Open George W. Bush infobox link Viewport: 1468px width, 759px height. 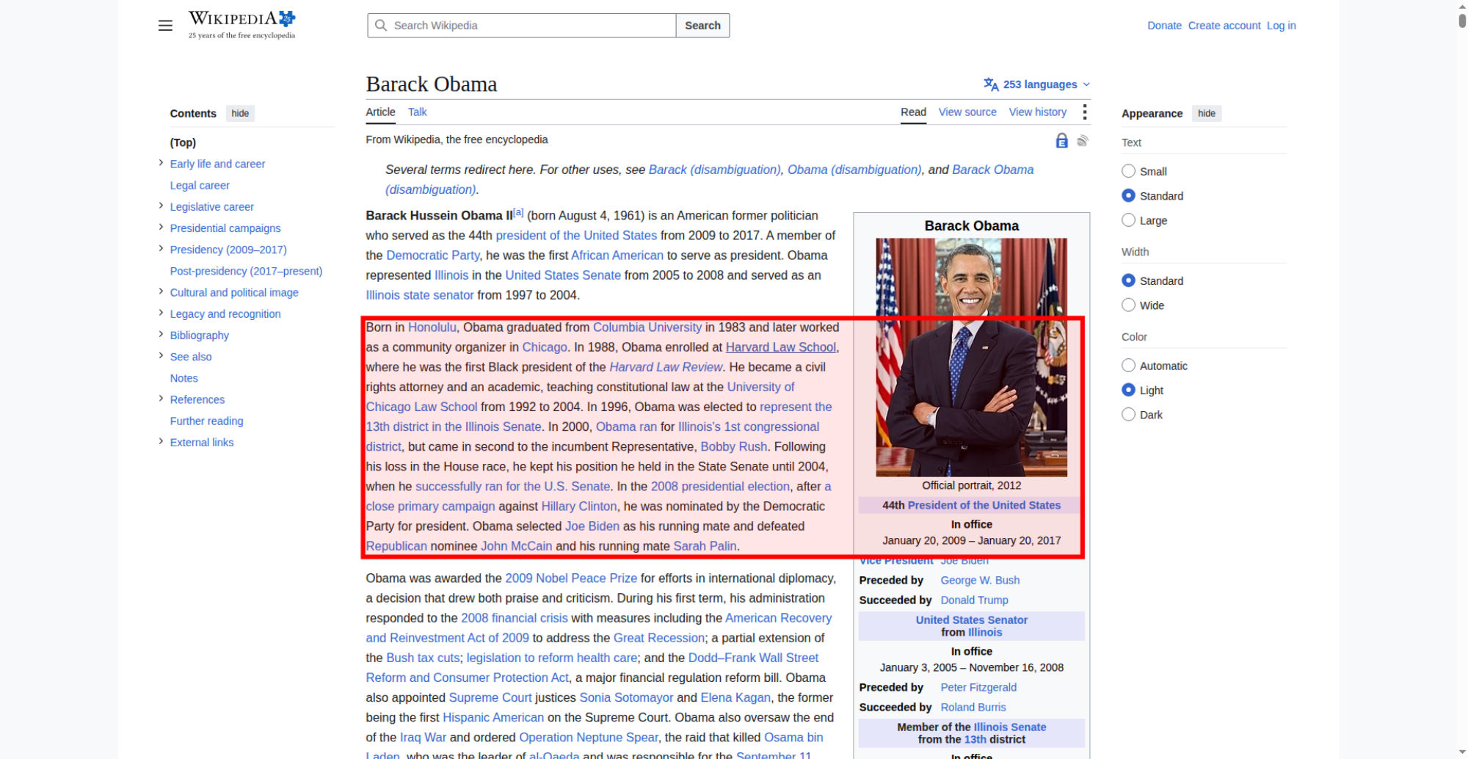point(980,580)
